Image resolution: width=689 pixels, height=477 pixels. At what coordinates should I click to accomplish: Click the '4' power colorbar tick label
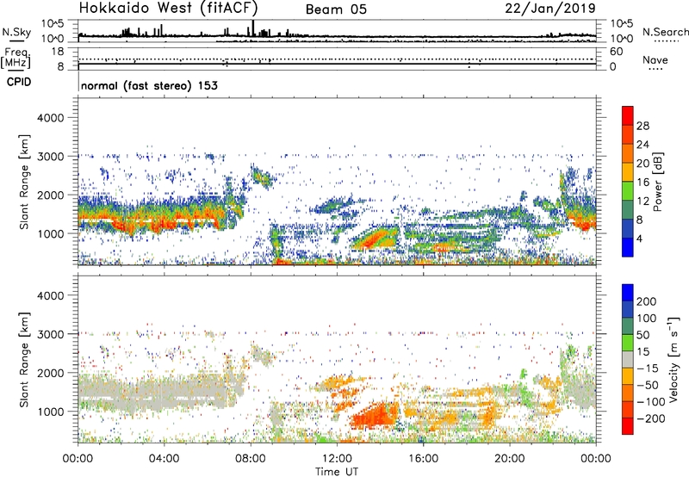tap(639, 239)
